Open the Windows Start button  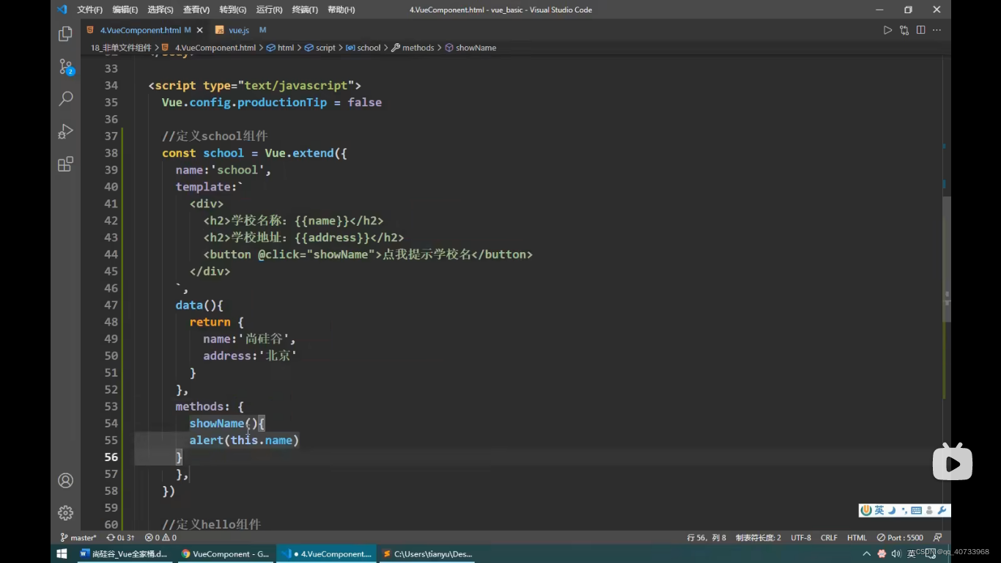point(62,553)
